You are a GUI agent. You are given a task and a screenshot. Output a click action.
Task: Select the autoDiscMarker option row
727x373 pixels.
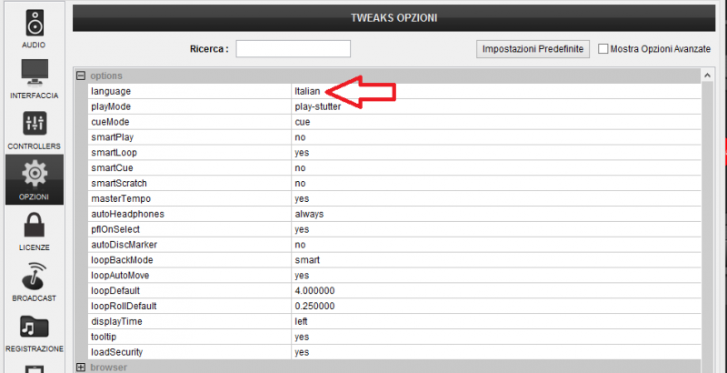pos(394,245)
